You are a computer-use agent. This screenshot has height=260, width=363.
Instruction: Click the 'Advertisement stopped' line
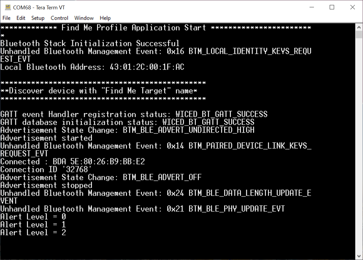[x=46, y=185]
